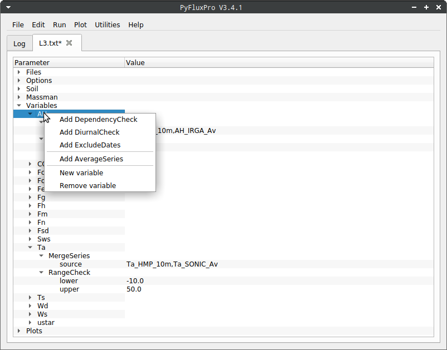Click the upper value 50.0

point(134,289)
